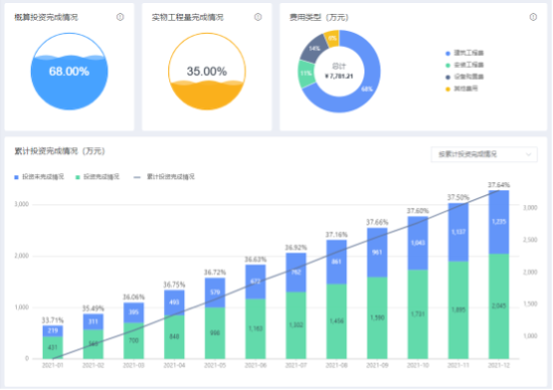
Task: Click the 2021-06 x-axis label
Action: pyautogui.click(x=256, y=366)
